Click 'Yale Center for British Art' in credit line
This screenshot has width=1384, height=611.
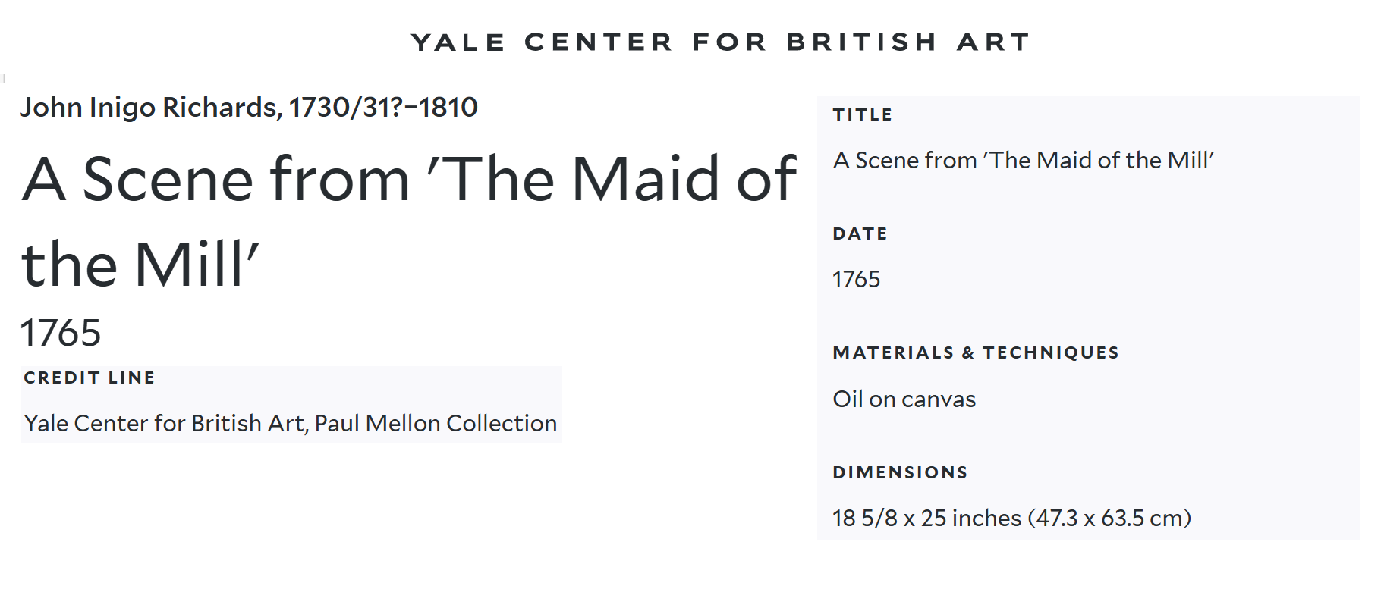[163, 423]
